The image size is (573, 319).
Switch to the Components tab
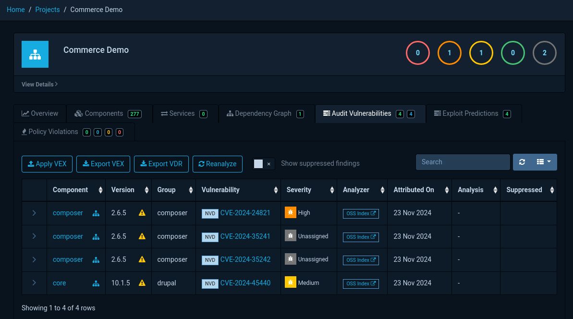pyautogui.click(x=104, y=113)
